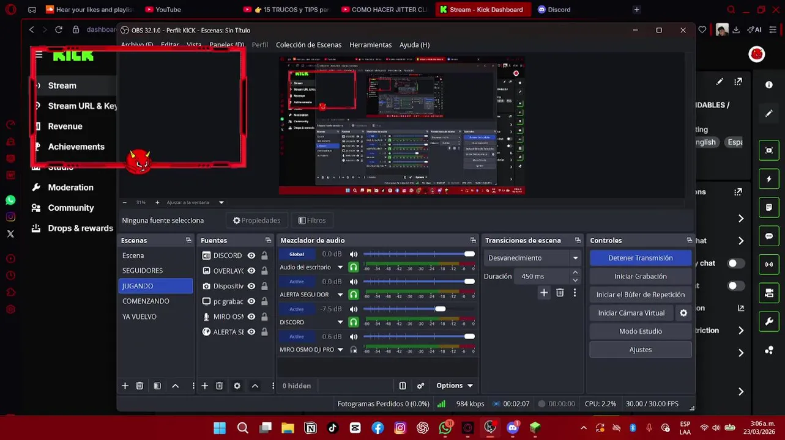Toggle monitoring headphones for ALERTA SEGUIDOR
Image resolution: width=785 pixels, height=440 pixels.
tap(354, 295)
